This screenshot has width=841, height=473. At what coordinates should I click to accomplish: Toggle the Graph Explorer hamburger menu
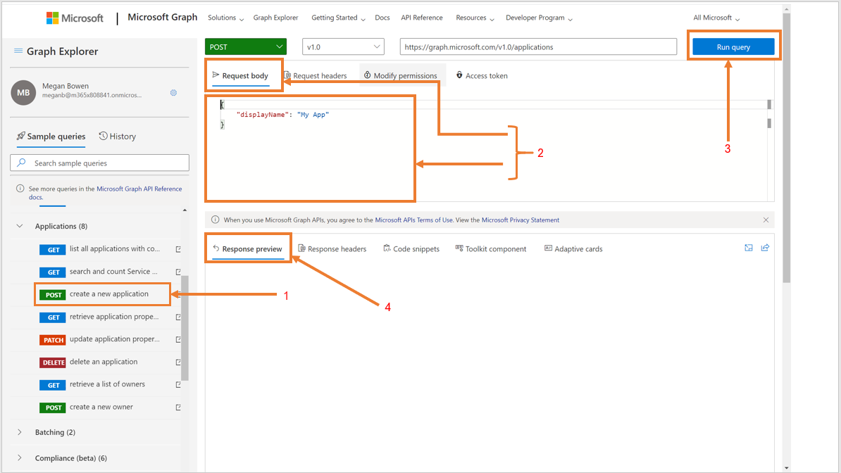coord(18,51)
